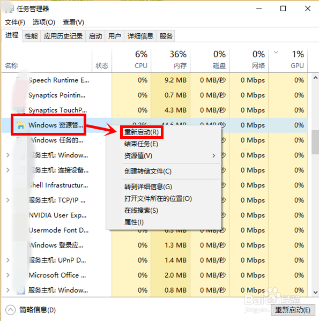This screenshot has height=321, width=319.
Task: Switch to the 详细信息 tab
Action: (140, 36)
